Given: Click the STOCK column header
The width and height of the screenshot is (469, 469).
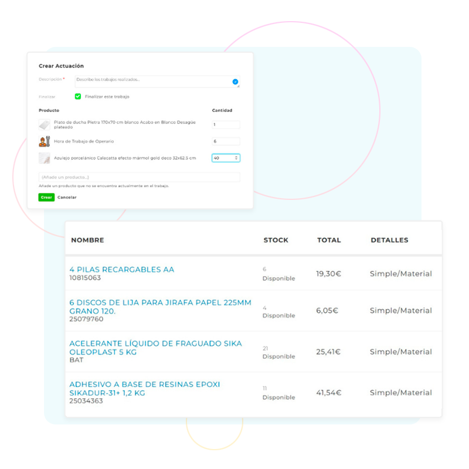Looking at the screenshot, I should pyautogui.click(x=276, y=240).
